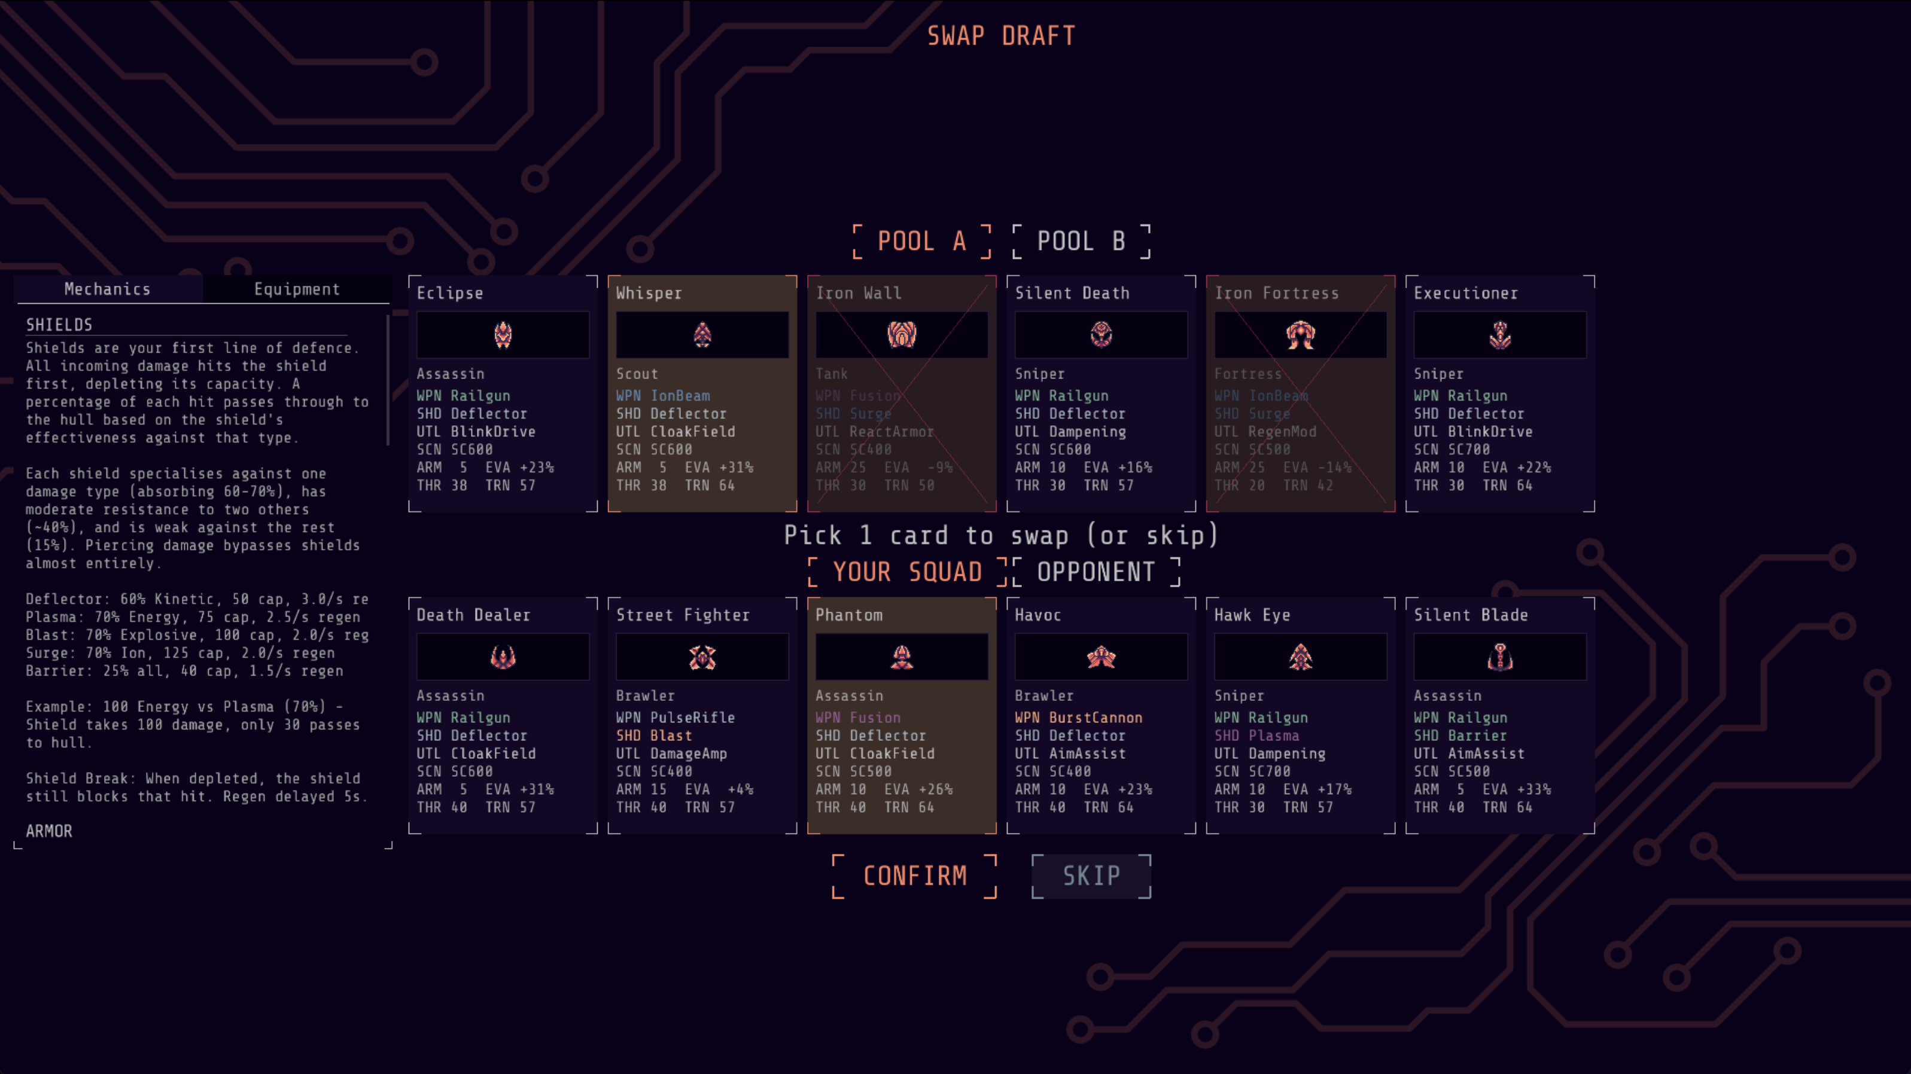The image size is (1911, 1074).
Task: Click the Iron Fortress ship icon
Action: (x=1301, y=335)
